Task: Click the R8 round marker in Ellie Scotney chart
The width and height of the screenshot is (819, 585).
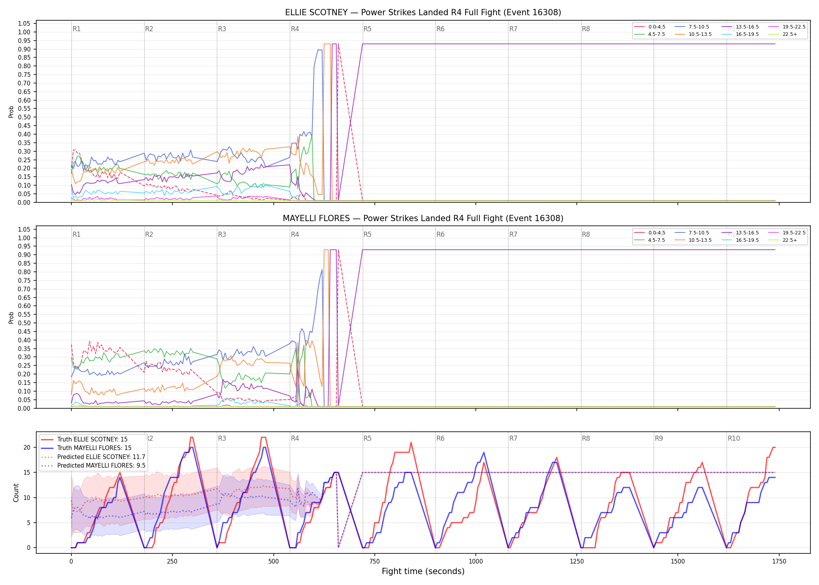Action: pyautogui.click(x=586, y=29)
